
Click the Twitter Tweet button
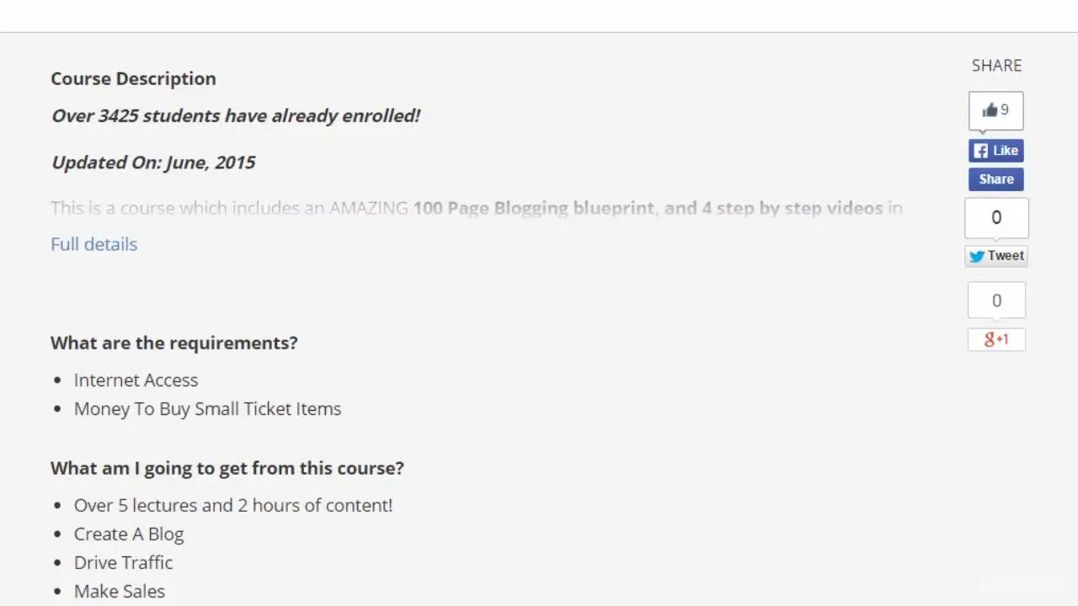tap(996, 256)
